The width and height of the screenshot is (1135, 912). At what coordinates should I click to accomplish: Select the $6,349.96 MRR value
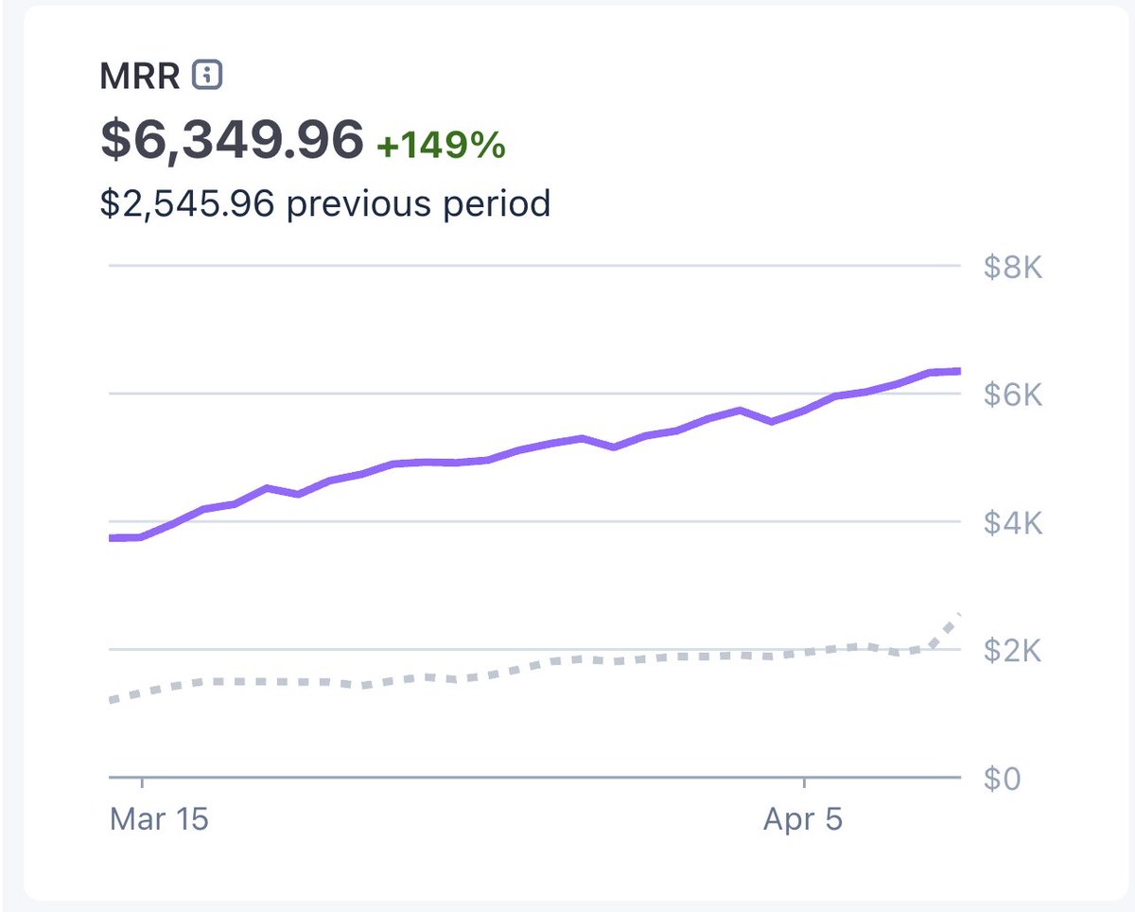232,140
